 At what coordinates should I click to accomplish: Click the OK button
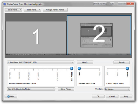coord(98,97)
